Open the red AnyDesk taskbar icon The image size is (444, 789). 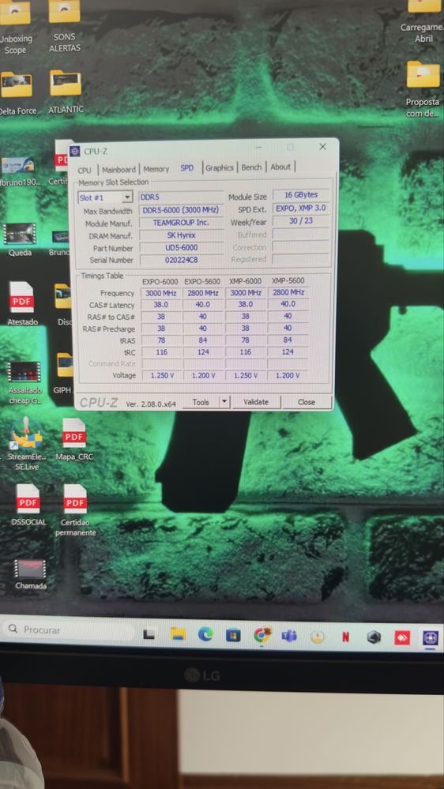point(401,637)
